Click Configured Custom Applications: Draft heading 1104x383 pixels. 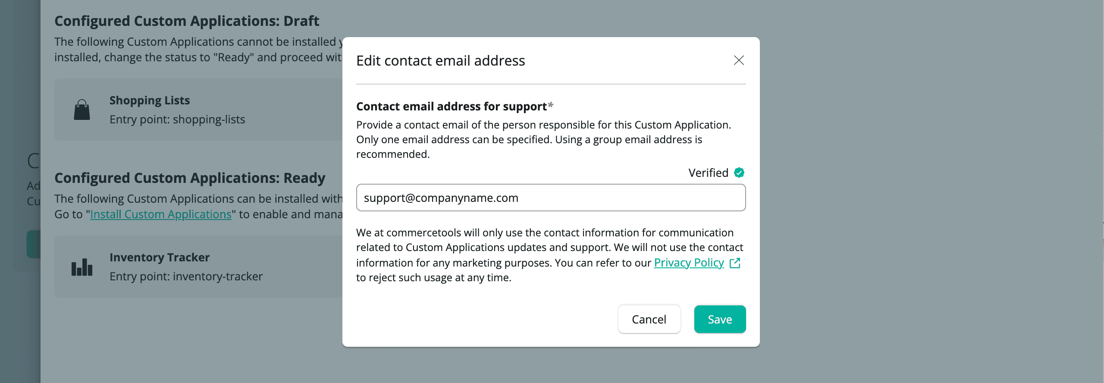[187, 21]
